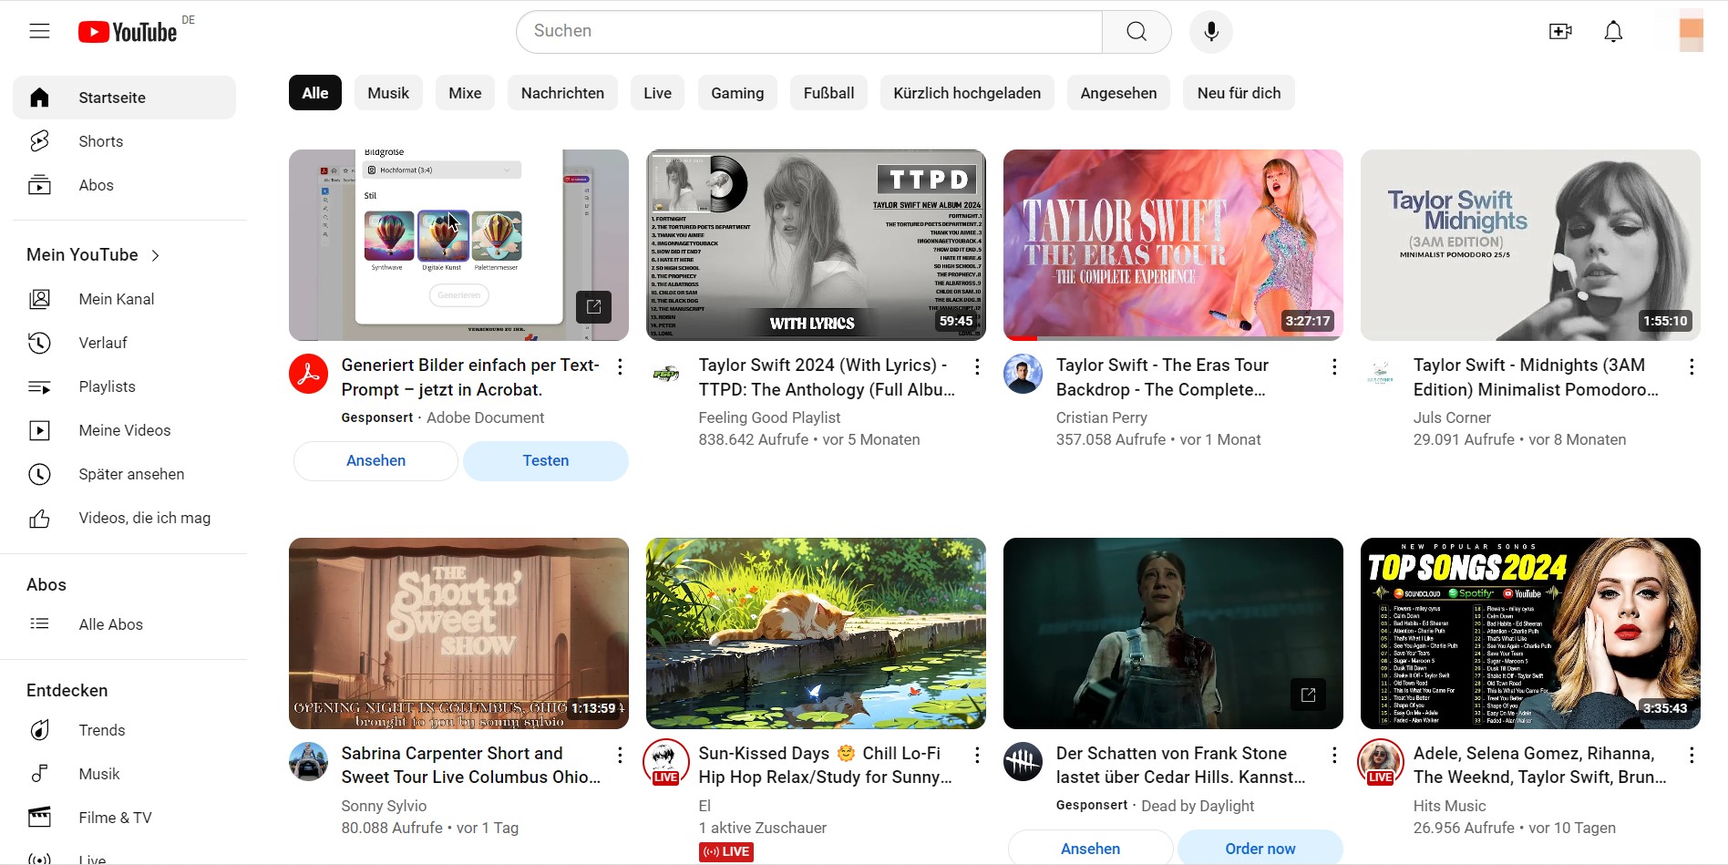Open Abos subscriptions in sidebar
Screen dimensions: 1728x865
(x=124, y=185)
